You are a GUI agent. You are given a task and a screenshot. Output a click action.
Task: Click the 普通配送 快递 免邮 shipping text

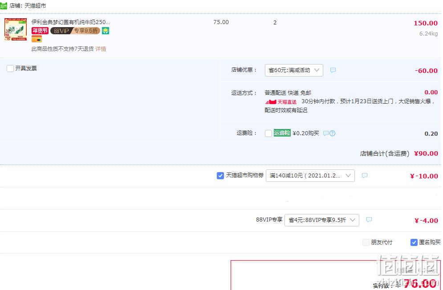(x=288, y=93)
